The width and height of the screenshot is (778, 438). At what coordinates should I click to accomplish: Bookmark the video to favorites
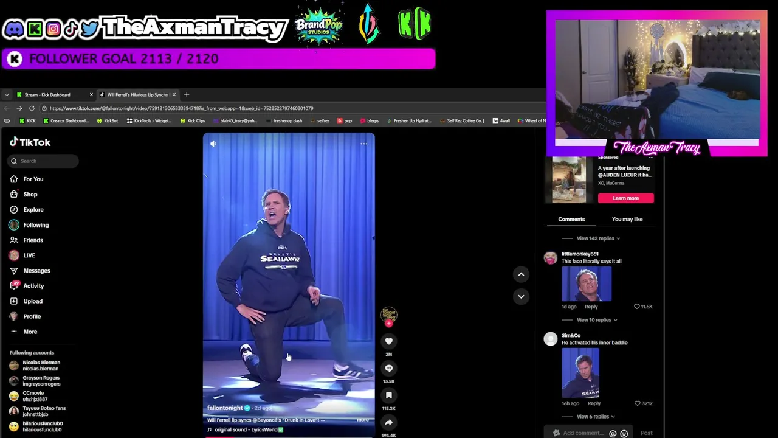point(389,395)
